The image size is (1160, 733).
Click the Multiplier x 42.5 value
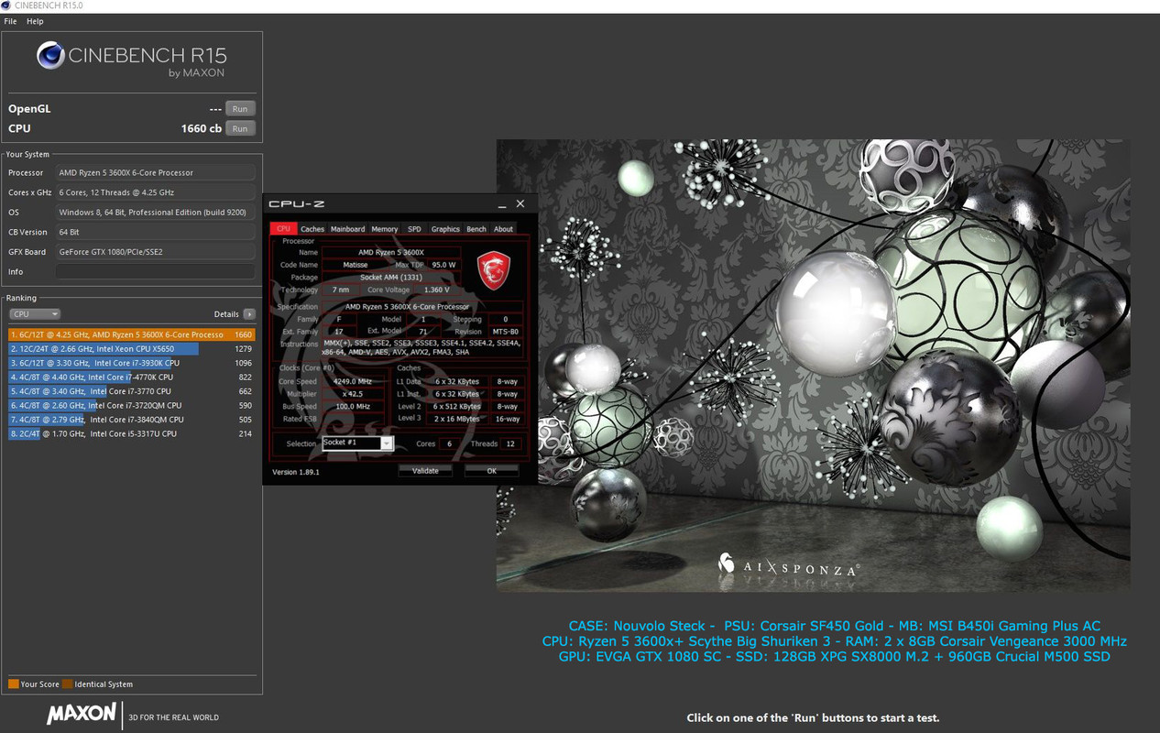pos(352,394)
